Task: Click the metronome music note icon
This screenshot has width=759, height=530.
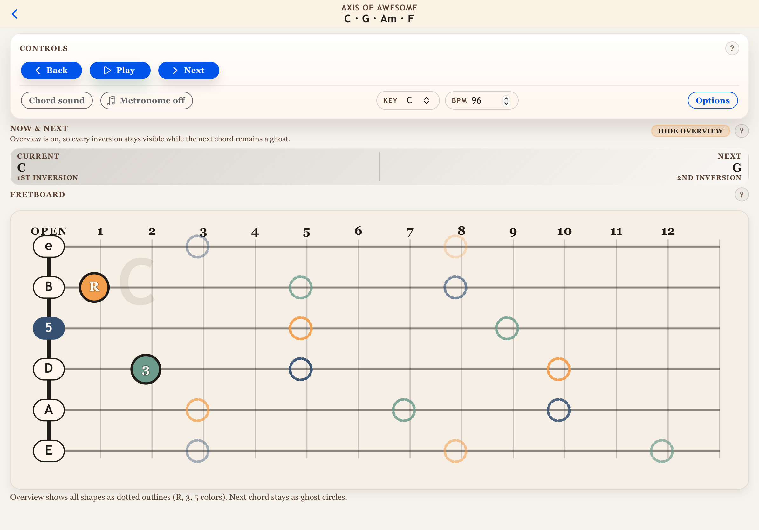Action: click(112, 100)
